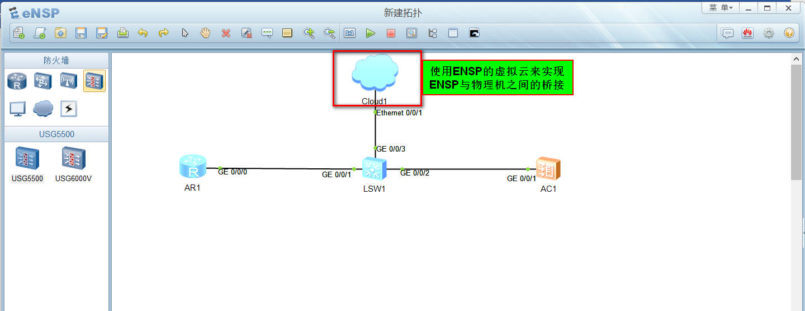The height and width of the screenshot is (311, 805).
Task: Select the Router device category
Action: tap(17, 81)
